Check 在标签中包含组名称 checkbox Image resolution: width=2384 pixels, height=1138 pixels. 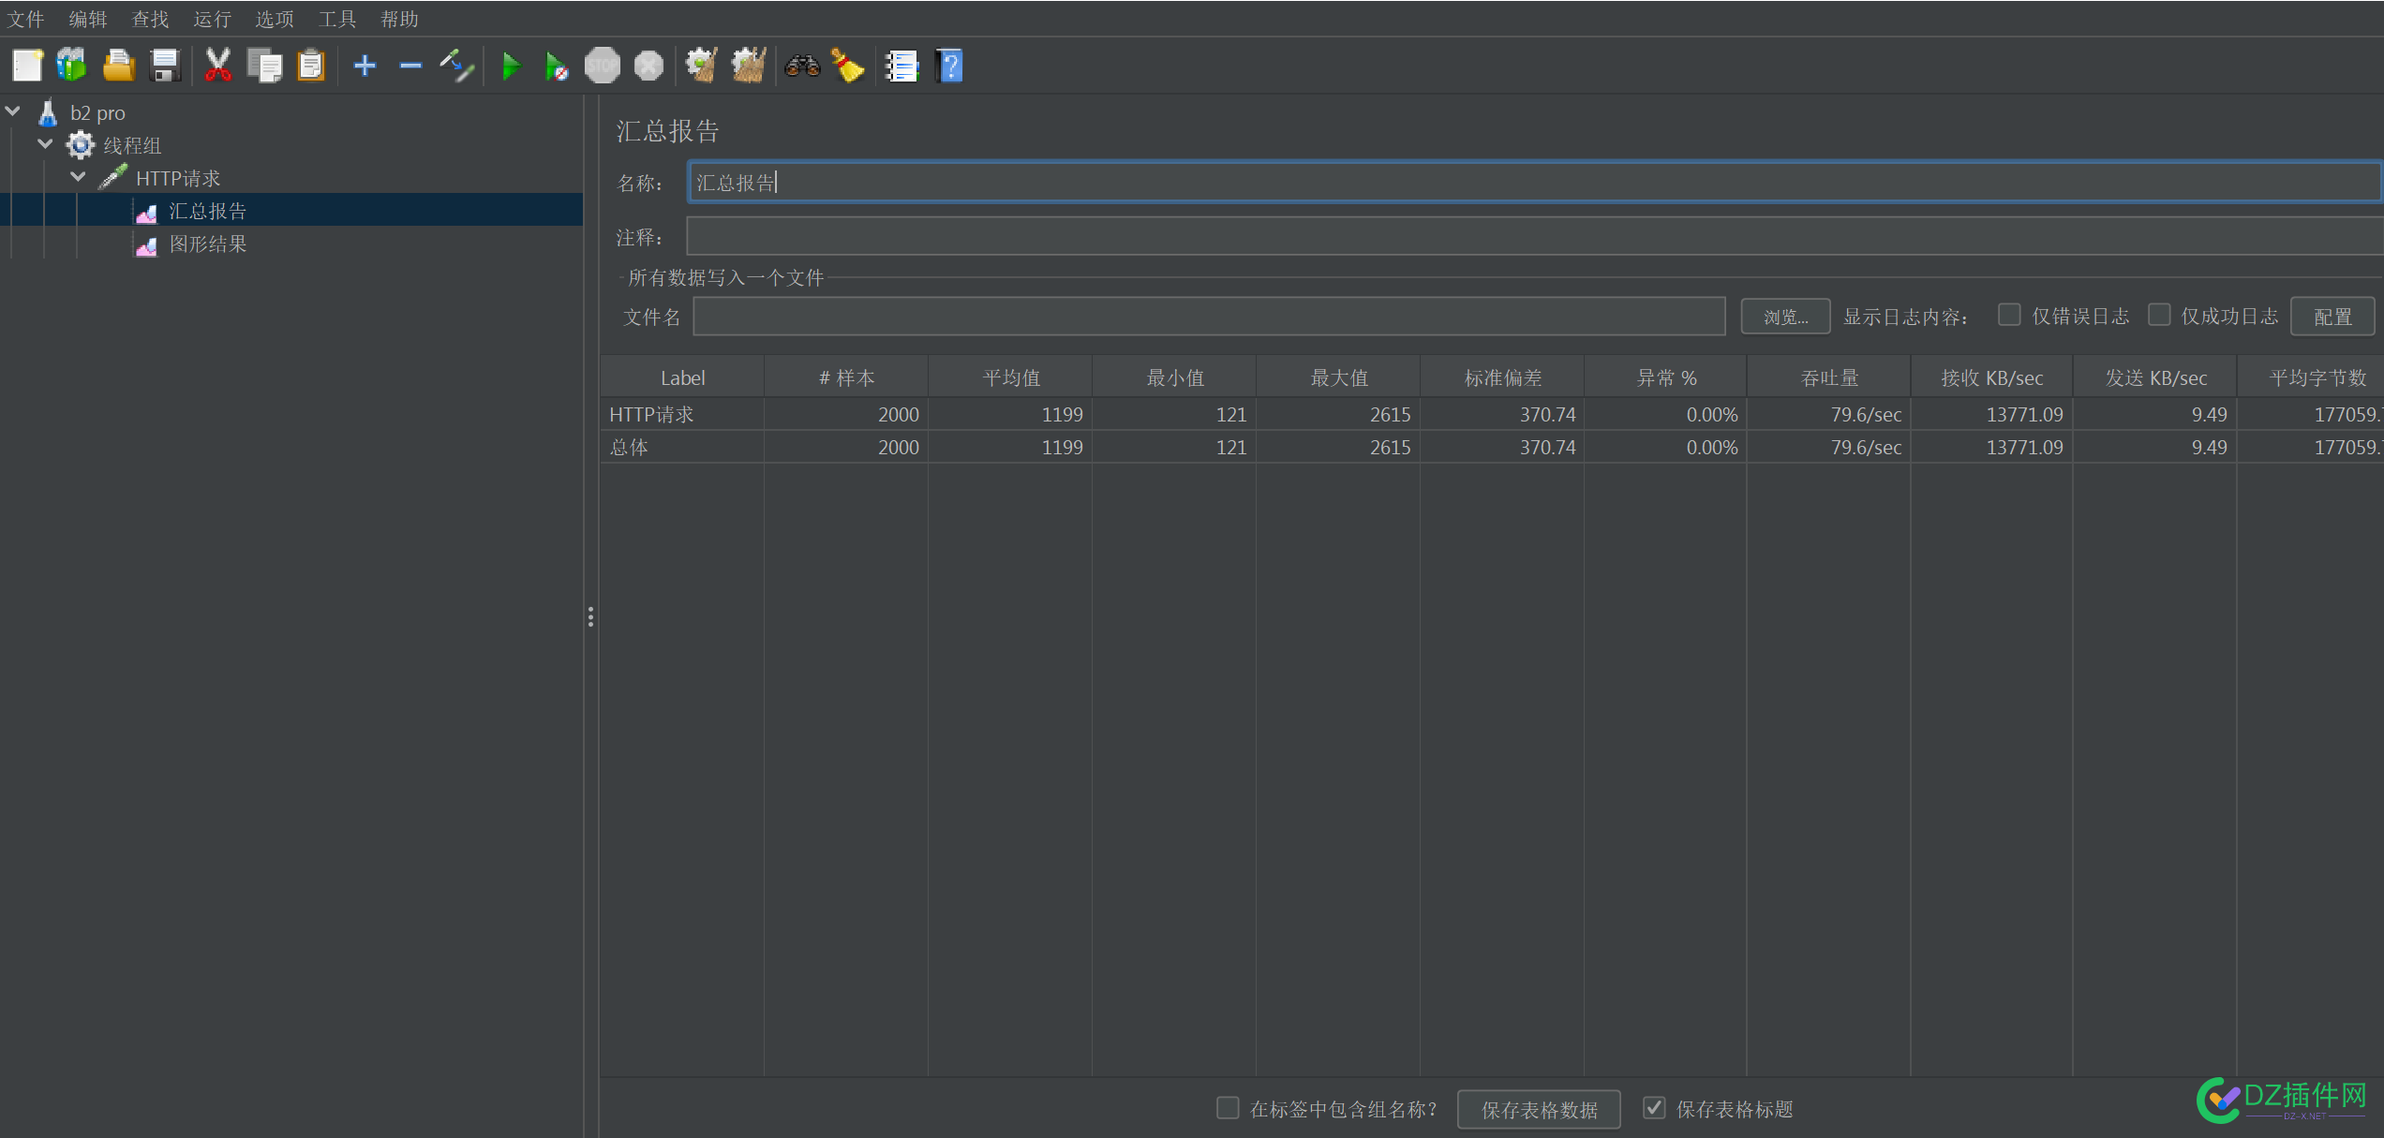pyautogui.click(x=1228, y=1108)
